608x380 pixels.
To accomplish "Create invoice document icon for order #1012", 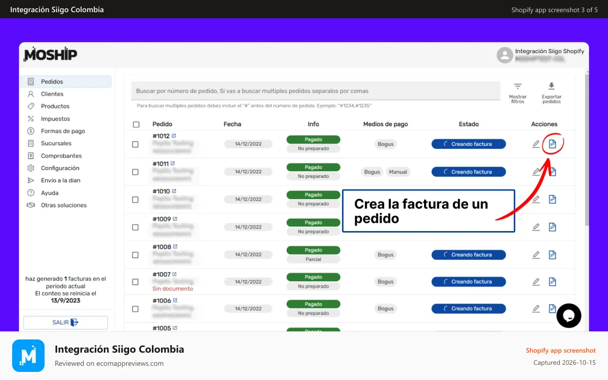I will click(x=553, y=144).
